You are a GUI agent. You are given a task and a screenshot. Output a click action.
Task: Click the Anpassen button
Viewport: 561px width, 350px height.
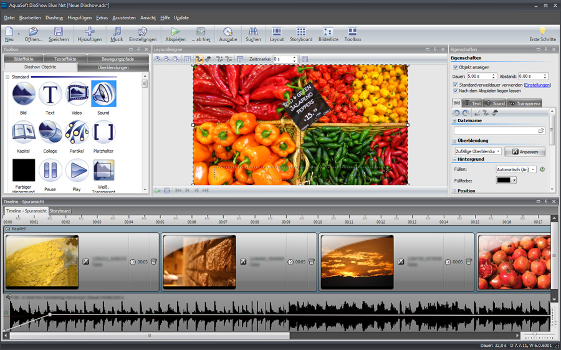[525, 151]
